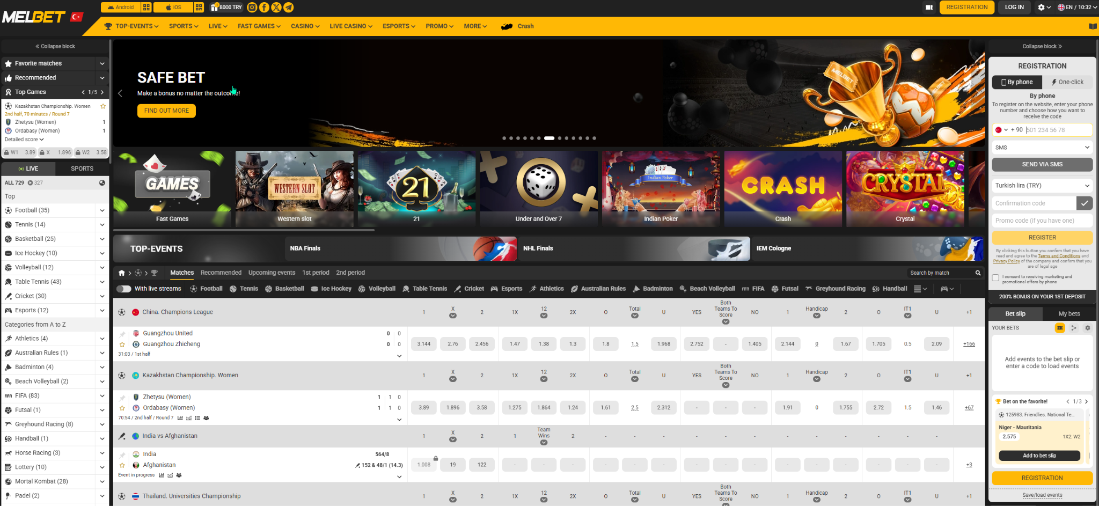The width and height of the screenshot is (1099, 506).
Task: Show QR code next to Android
Action: 146,8
